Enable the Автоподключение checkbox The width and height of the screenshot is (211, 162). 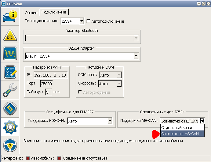coord(89,21)
